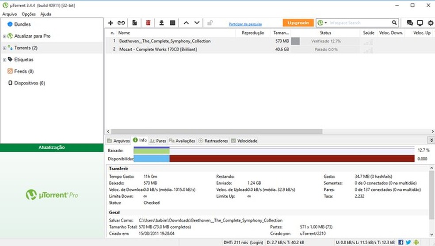Select Dispositivos (0) in sidebar

[x=30, y=83]
